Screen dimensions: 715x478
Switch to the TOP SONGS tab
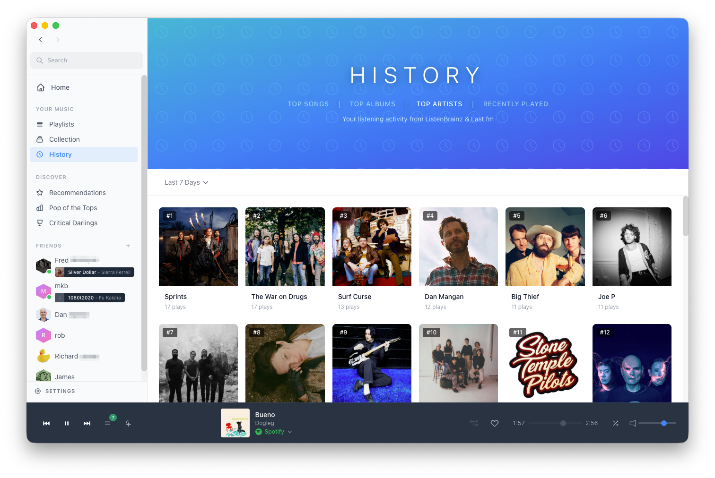308,104
